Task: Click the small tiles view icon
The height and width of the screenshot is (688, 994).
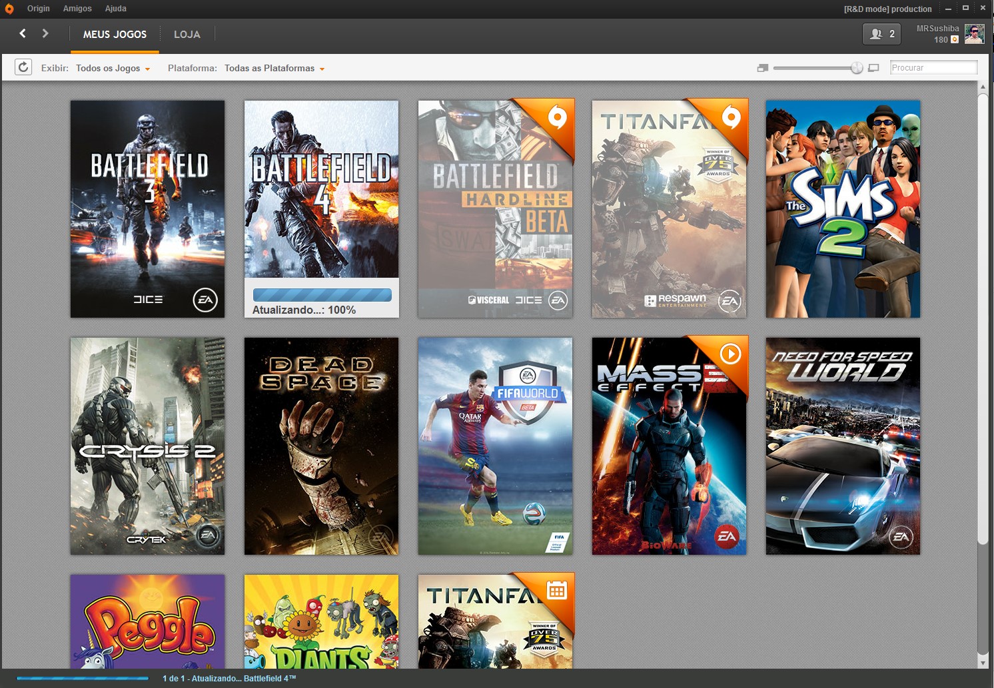Action: [x=763, y=68]
